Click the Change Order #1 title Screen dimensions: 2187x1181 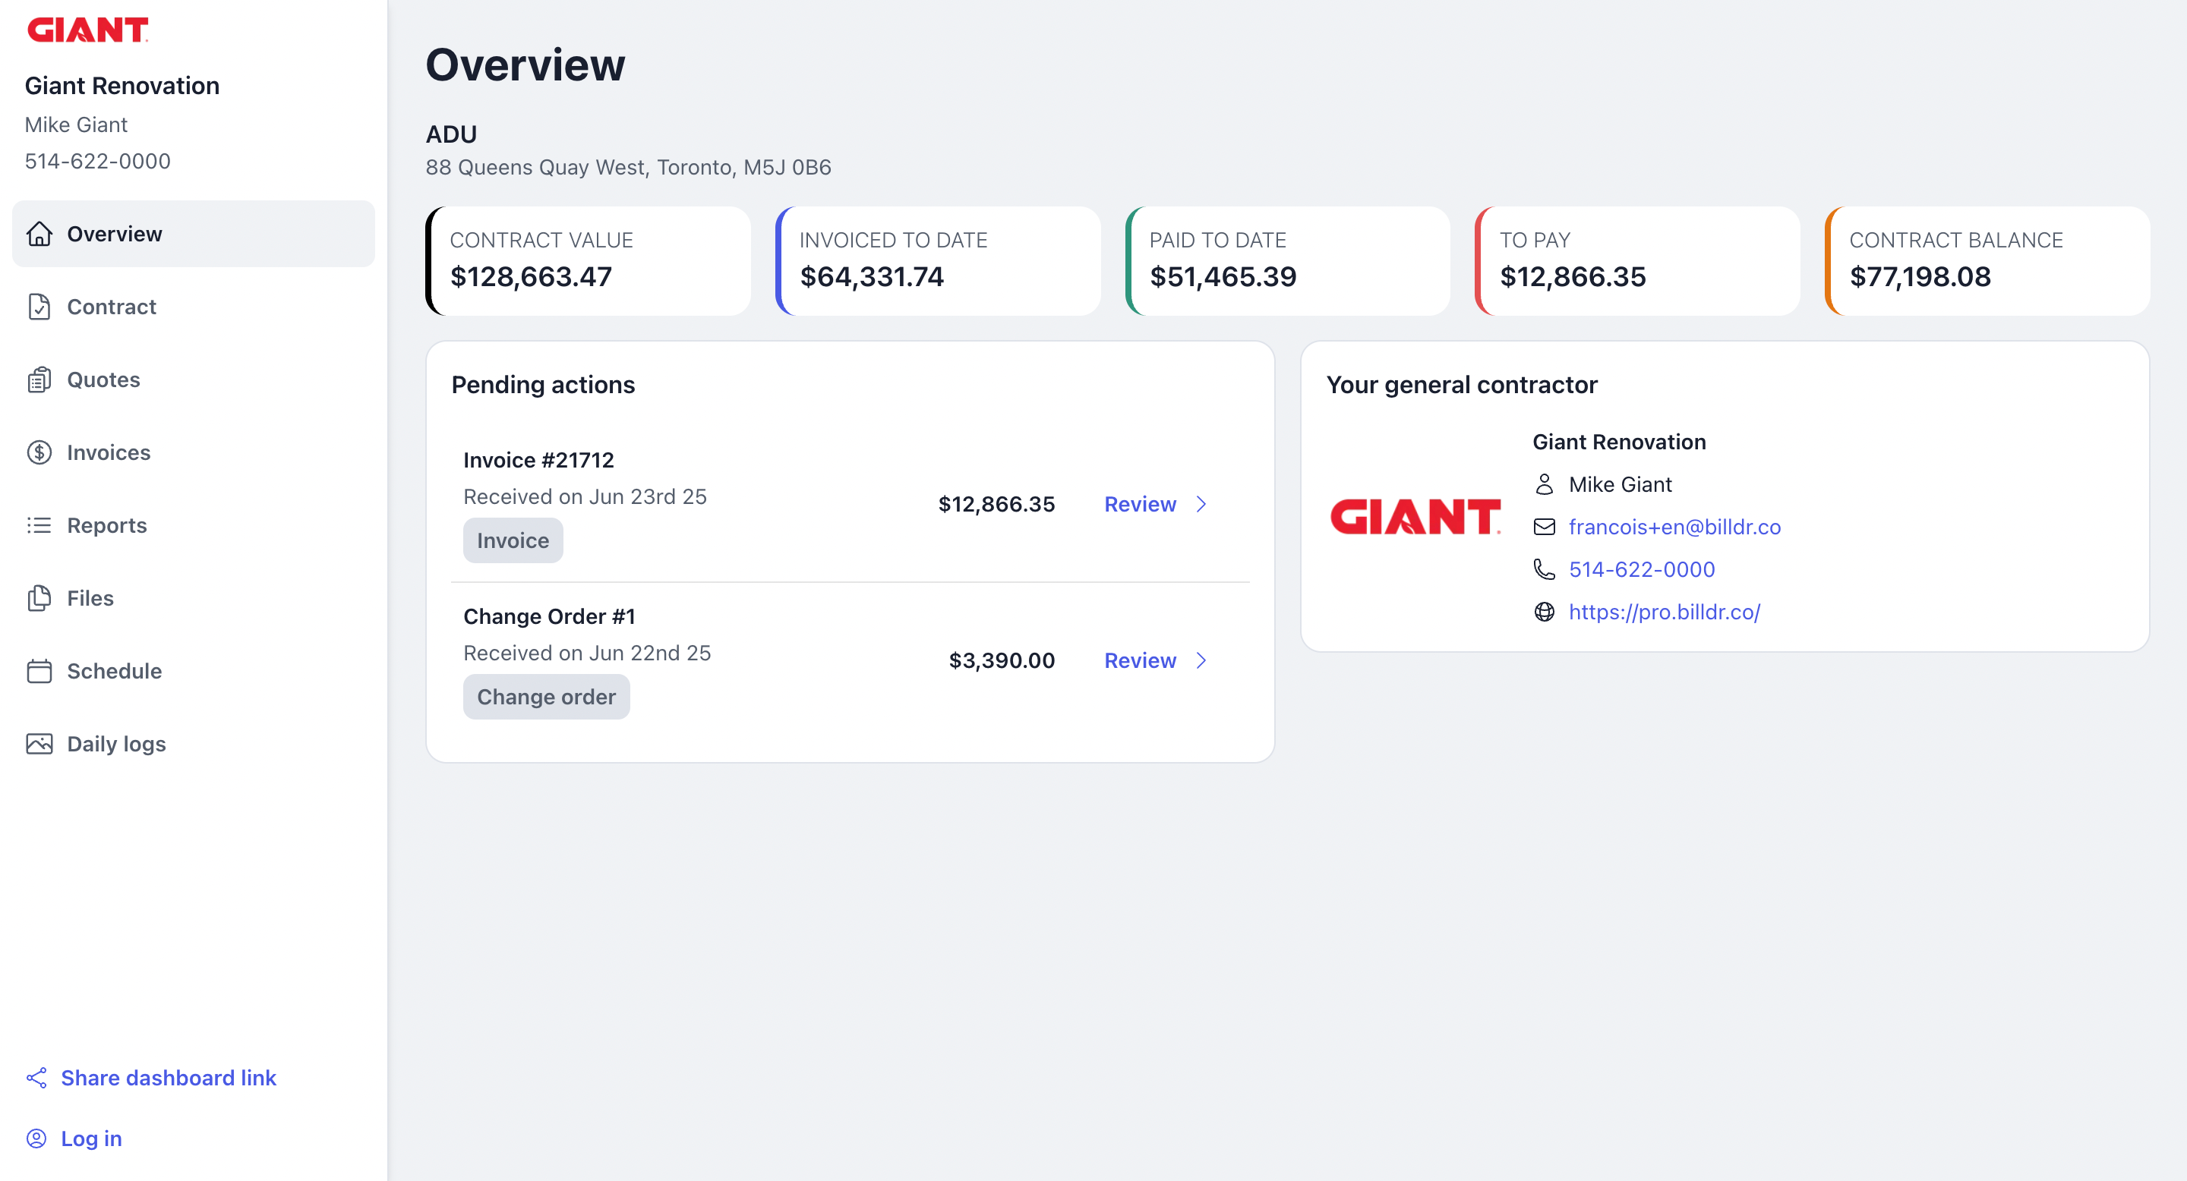(x=549, y=616)
